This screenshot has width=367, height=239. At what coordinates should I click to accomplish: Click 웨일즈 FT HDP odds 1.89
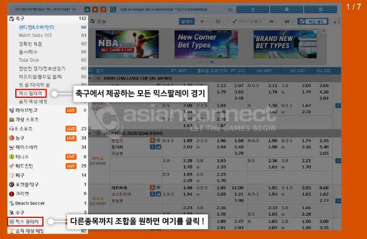click(x=187, y=141)
